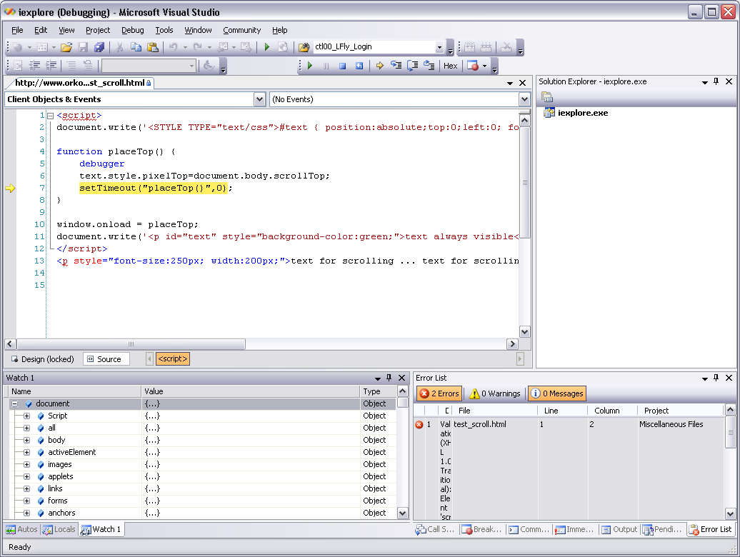Click the Save floppy disk icon
The height and width of the screenshot is (557, 740).
click(83, 47)
